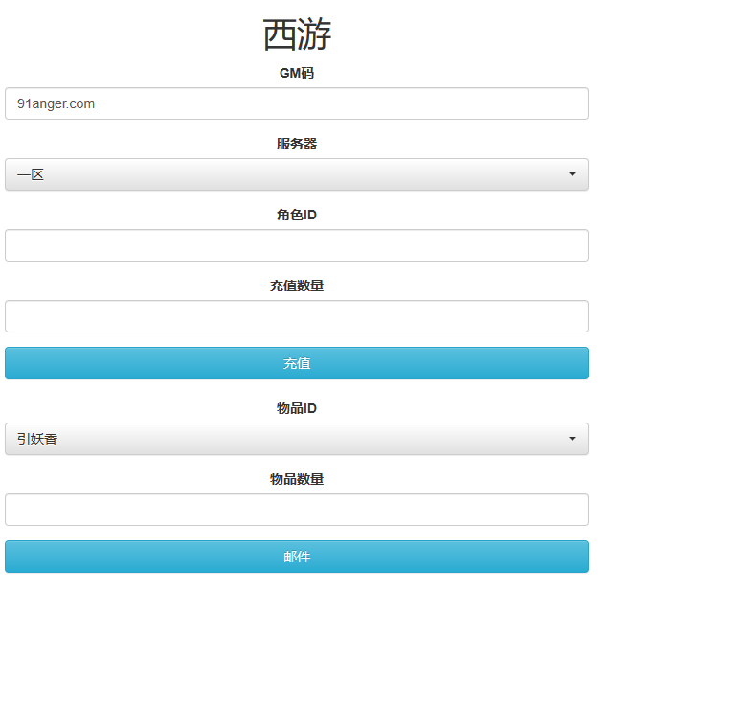This screenshot has height=709, width=742.
Task: Click the 西游 page heading
Action: click(297, 35)
